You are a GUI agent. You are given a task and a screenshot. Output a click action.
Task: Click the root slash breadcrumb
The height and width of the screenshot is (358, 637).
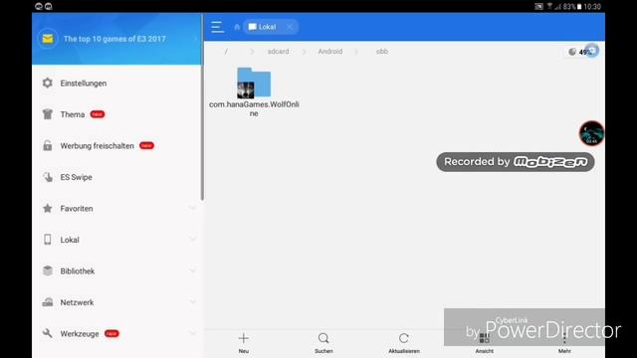(226, 52)
